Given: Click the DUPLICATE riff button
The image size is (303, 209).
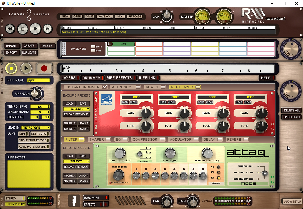Looking at the screenshot, I should click(29, 53).
